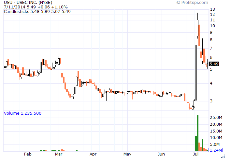Click the 'Mar' month label on the time axis
Screen dimensions: 231x162
(x=59, y=154)
